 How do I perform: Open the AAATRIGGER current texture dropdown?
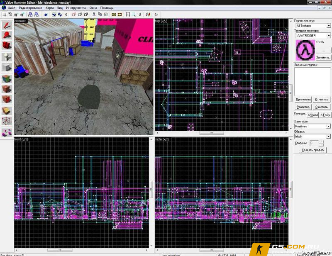[x=313, y=35]
